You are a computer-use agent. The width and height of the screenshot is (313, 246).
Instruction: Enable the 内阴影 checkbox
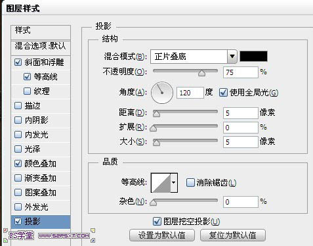pyautogui.click(x=18, y=120)
